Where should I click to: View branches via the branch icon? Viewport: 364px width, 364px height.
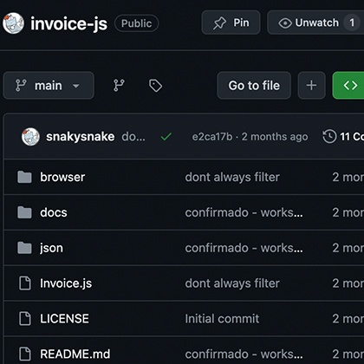click(x=119, y=86)
